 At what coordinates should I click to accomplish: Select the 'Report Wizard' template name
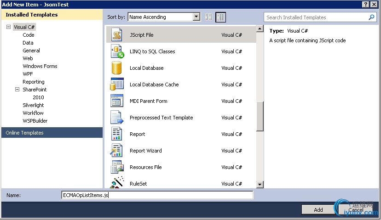146,151
